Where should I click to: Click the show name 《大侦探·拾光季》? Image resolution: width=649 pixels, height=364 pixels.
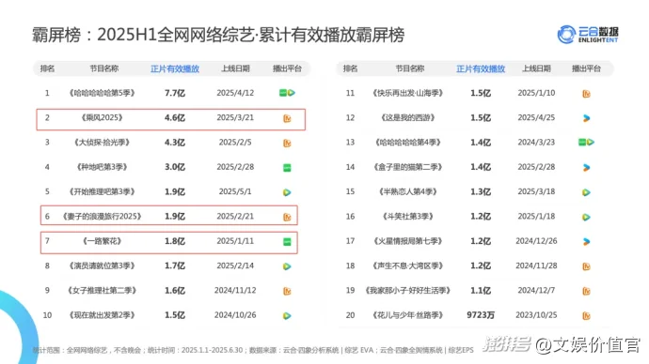coord(102,143)
